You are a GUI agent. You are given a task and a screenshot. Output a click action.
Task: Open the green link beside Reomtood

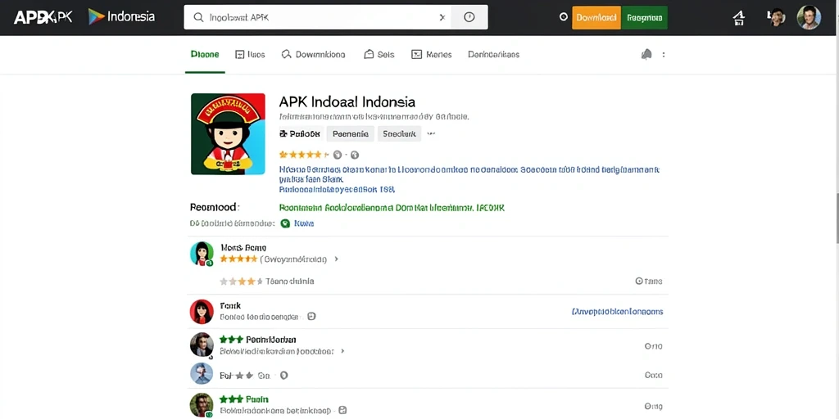point(392,207)
